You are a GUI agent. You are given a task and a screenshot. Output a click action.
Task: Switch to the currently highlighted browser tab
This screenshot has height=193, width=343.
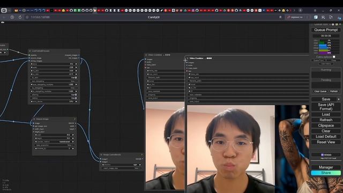95,10
